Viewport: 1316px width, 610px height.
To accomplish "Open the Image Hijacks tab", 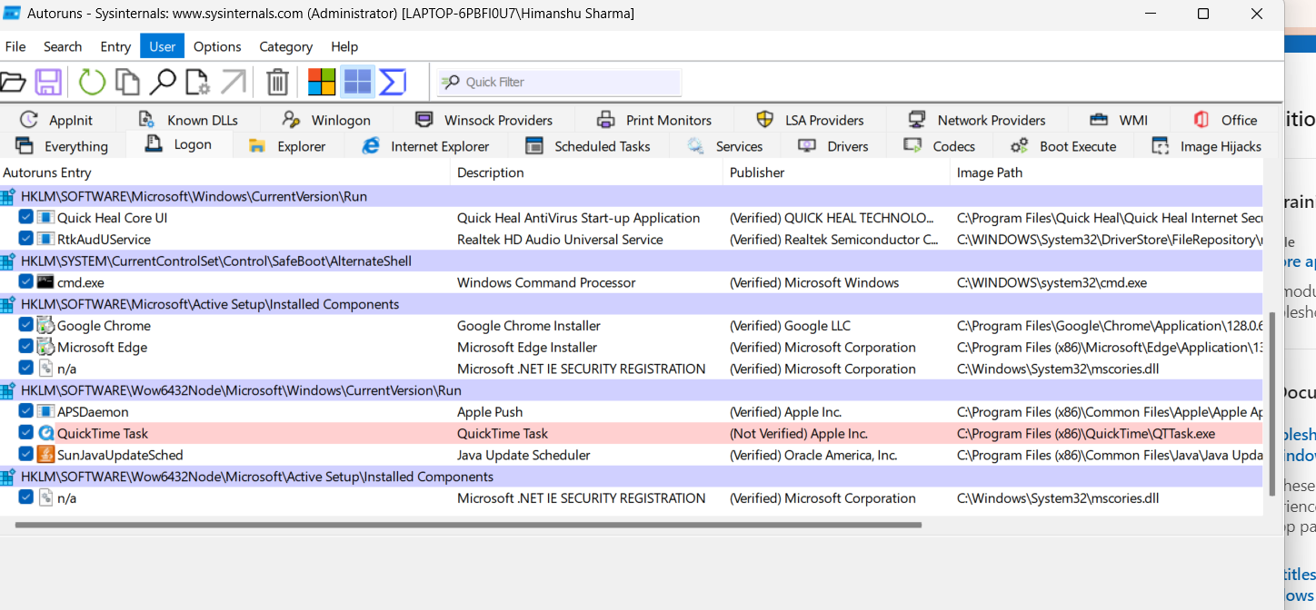I will (1206, 145).
